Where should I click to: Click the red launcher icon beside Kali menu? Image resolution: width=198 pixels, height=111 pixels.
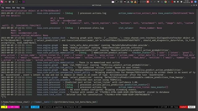[x=6, y=2]
